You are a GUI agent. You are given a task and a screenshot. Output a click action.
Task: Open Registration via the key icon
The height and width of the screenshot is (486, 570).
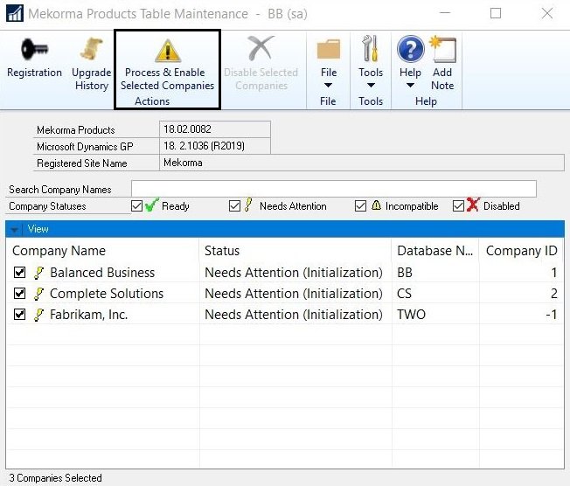pyautogui.click(x=34, y=50)
